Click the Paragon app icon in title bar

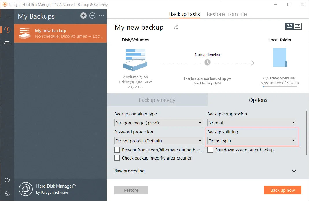coord(5,4)
